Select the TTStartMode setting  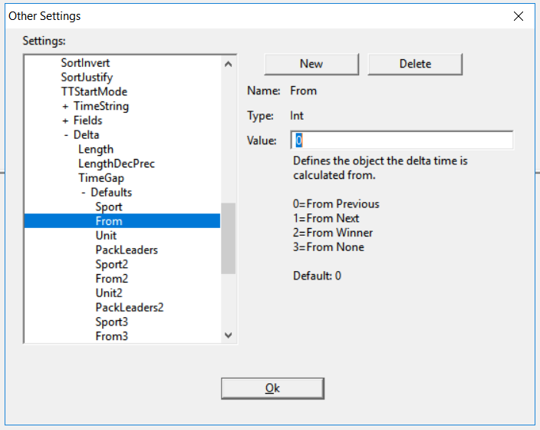coord(94,91)
